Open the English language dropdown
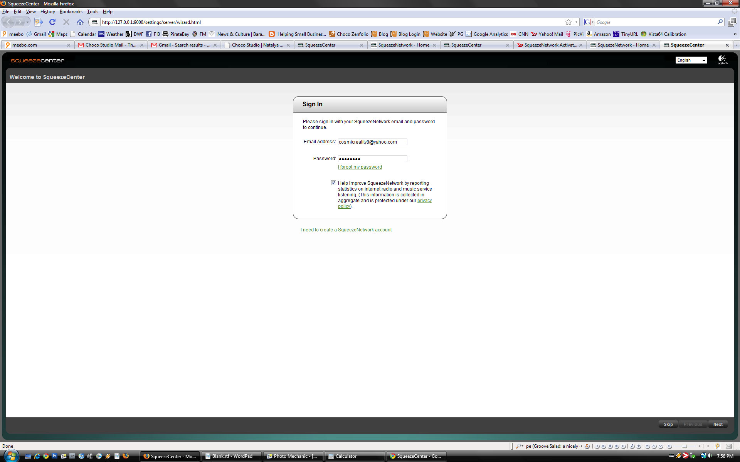Screen dimensions: 740x462 tap(691, 60)
